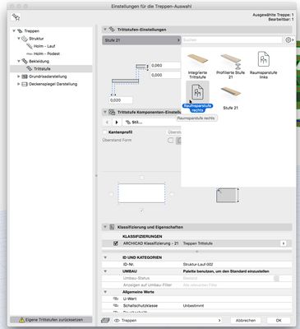This screenshot has width=300, height=329.
Task: Collapse the Struktur tree node
Action: [19, 39]
